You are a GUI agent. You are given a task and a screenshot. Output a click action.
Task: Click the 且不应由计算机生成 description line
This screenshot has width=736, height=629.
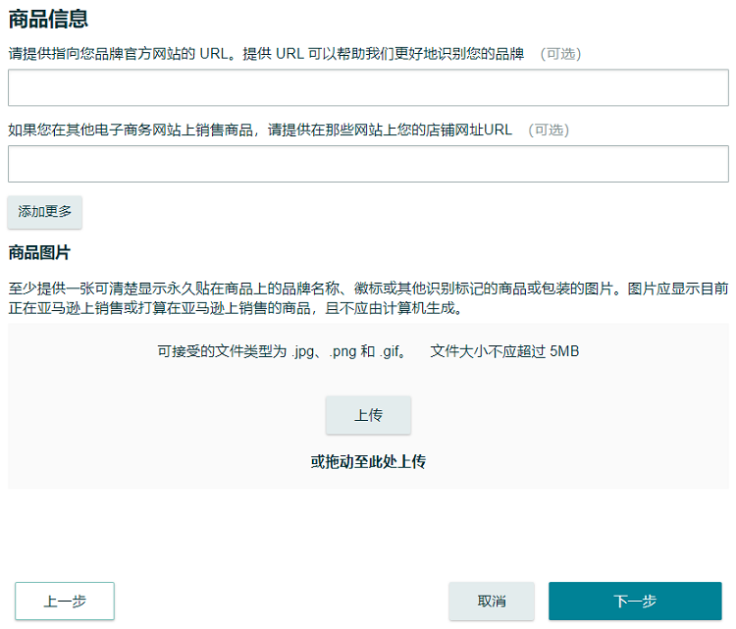point(236,308)
